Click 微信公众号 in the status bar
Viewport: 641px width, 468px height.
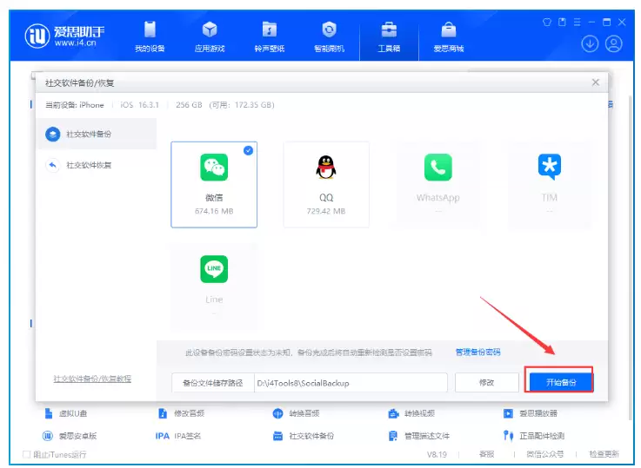tap(545, 454)
